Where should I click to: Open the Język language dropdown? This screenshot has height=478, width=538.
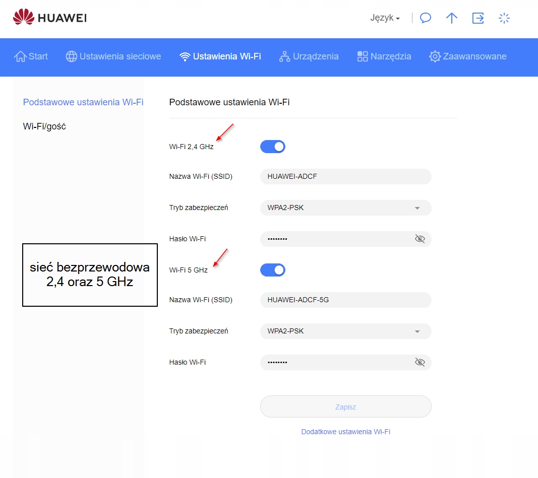pyautogui.click(x=385, y=18)
